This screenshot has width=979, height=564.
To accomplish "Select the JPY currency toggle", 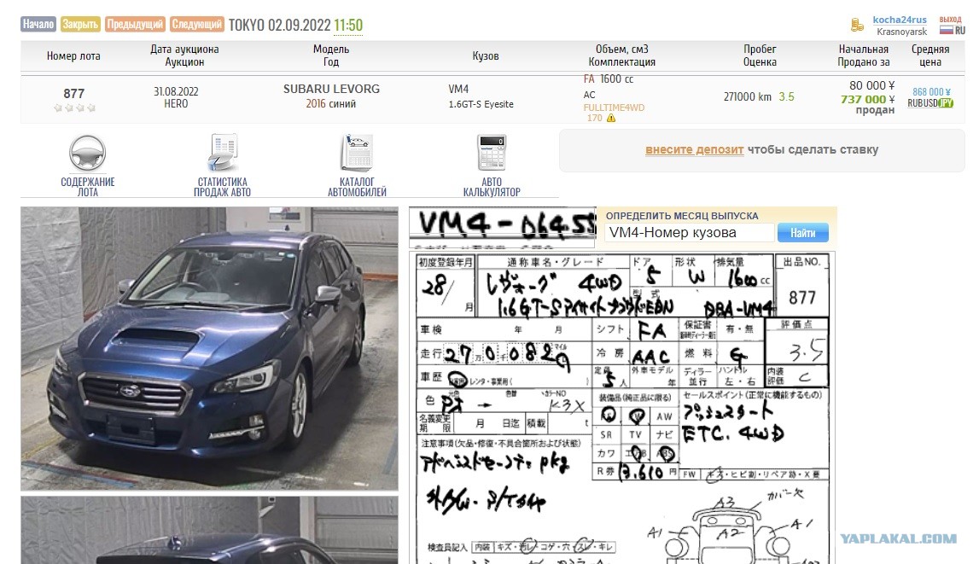I will (947, 103).
